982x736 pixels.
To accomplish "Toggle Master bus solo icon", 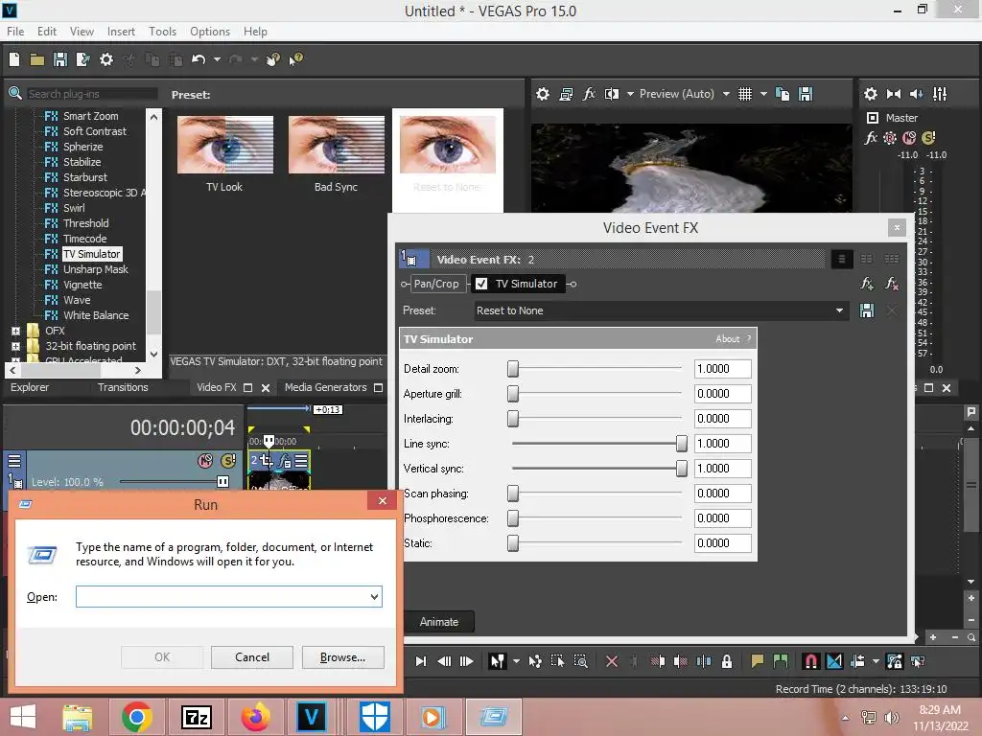I will pyautogui.click(x=928, y=138).
